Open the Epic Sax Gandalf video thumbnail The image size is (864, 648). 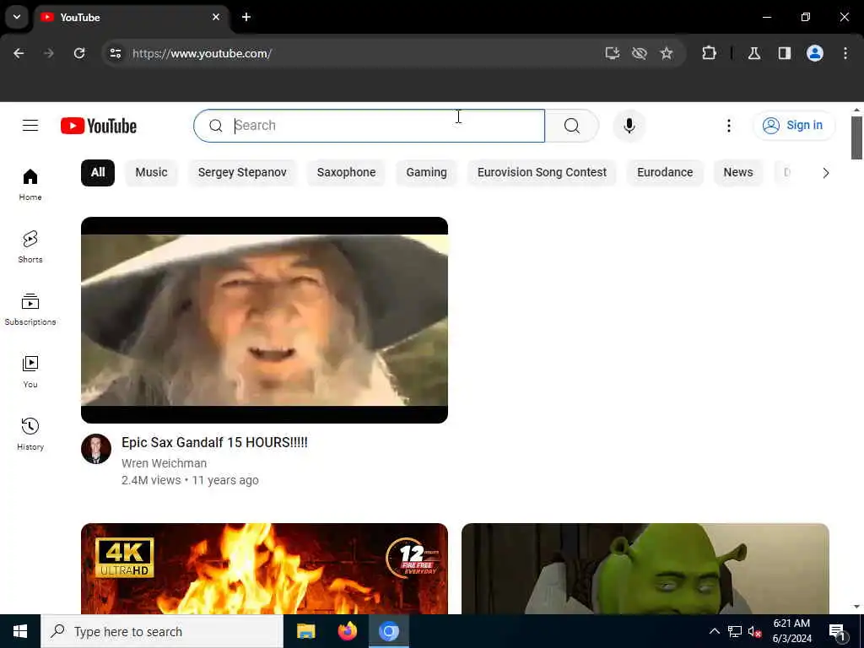coord(264,320)
